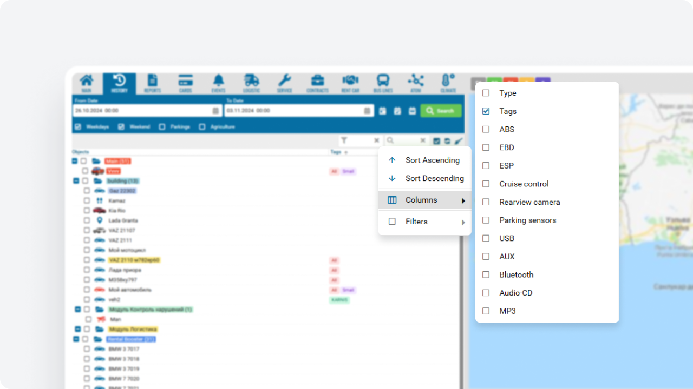Open the Climate thermometer section
This screenshot has height=389, width=693.
coord(448,83)
